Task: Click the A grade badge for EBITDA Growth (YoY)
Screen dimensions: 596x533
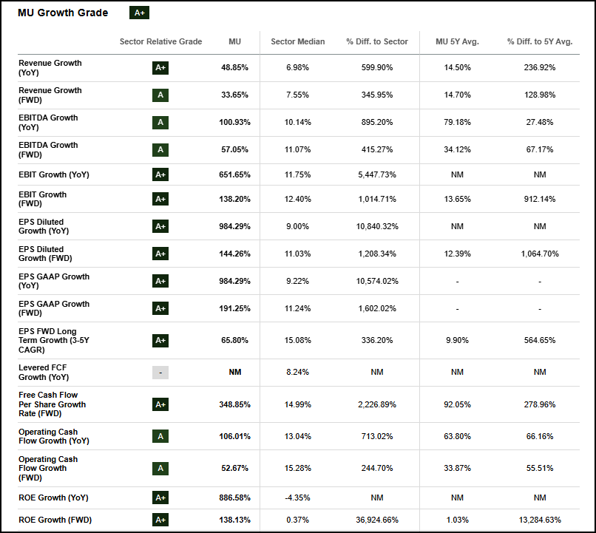Action: pos(160,123)
